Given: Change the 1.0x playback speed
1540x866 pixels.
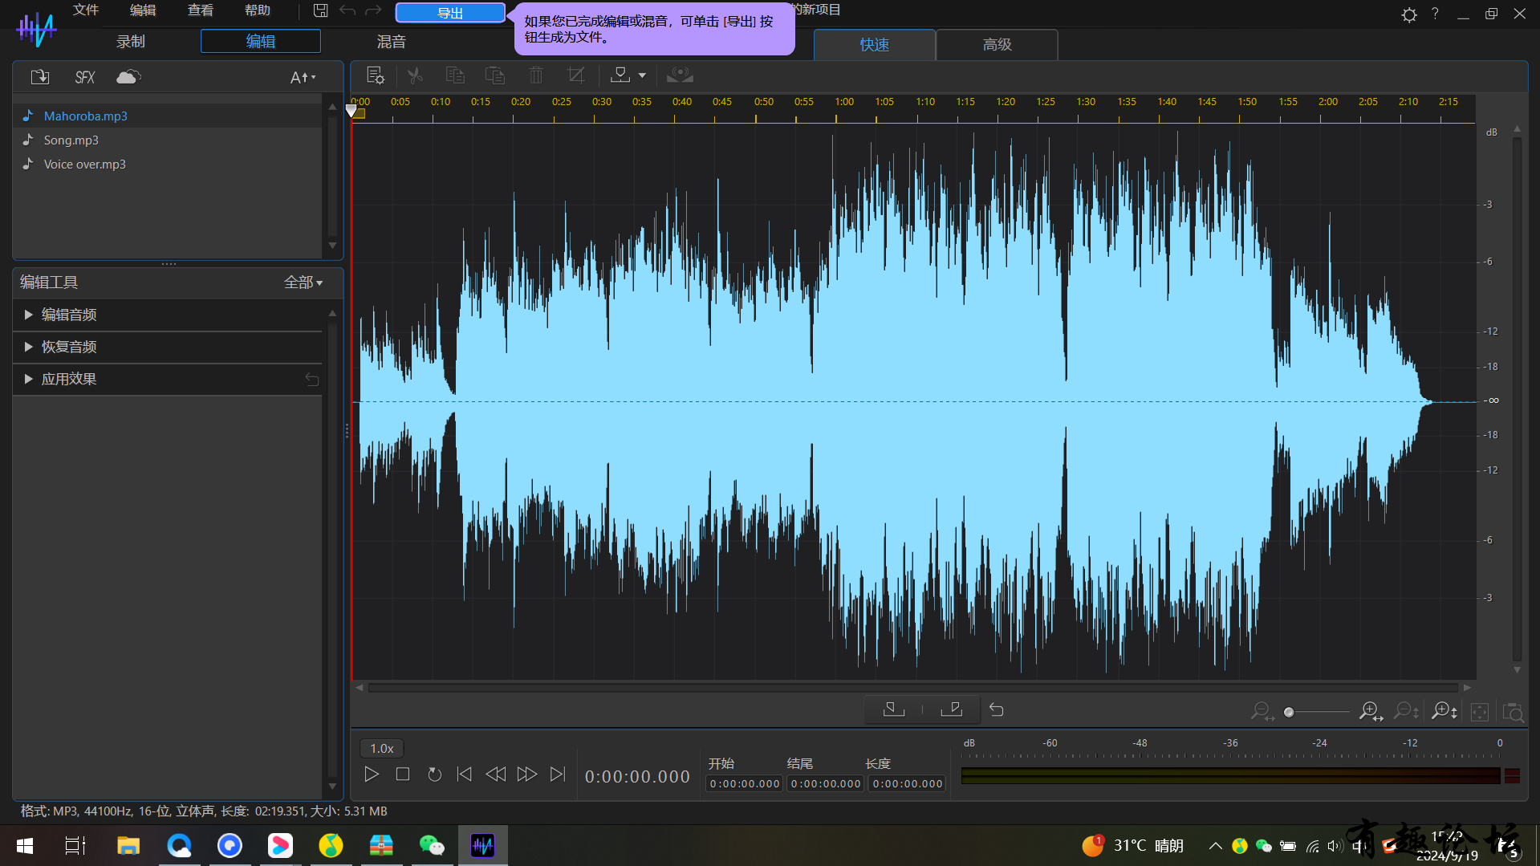Looking at the screenshot, I should pos(382,748).
